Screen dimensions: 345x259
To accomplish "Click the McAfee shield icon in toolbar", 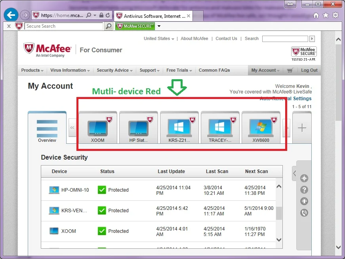I will point(19,26).
